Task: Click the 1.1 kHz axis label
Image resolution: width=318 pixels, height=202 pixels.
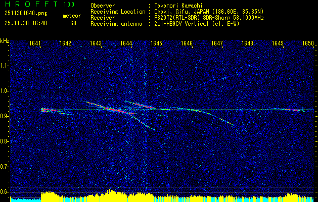Action: 4,66
